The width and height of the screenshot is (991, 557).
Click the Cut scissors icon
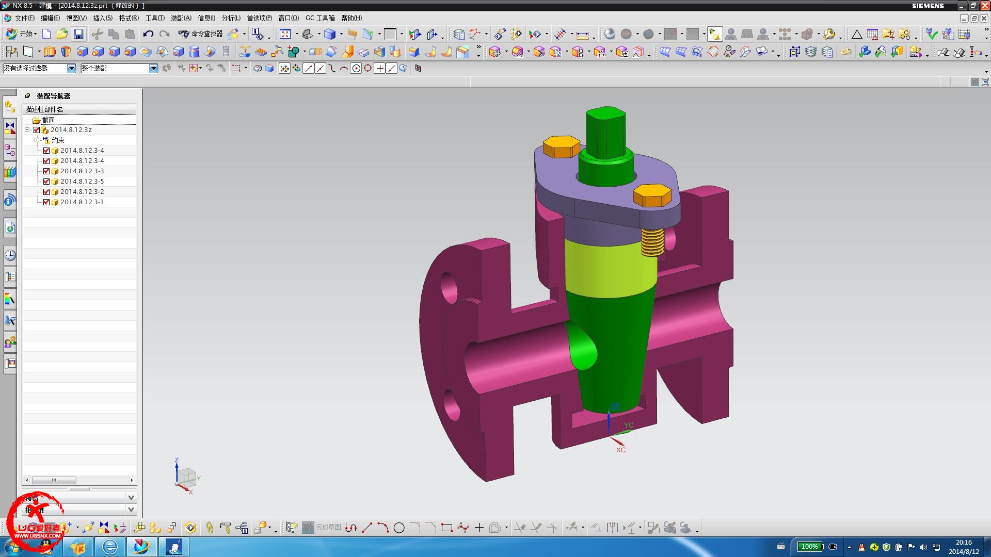(x=98, y=34)
